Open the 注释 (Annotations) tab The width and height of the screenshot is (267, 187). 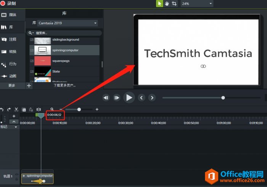click(x=13, y=40)
